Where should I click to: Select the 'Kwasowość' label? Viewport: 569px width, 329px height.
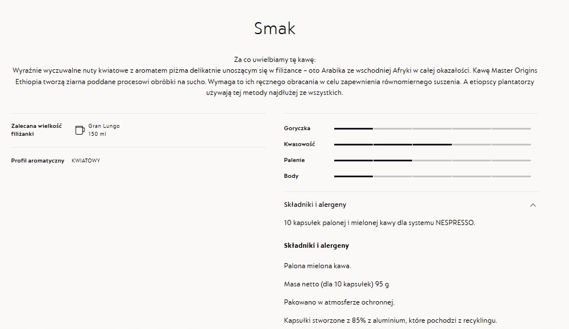(299, 144)
